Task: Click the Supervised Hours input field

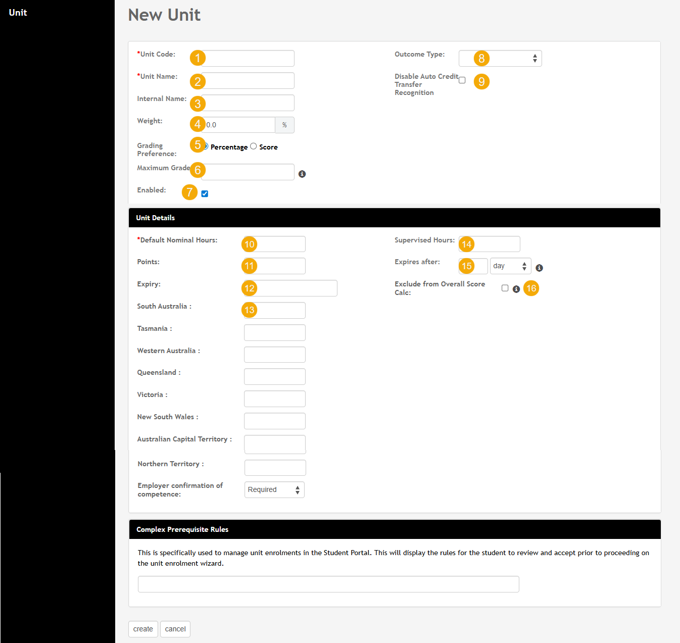Action: tap(490, 244)
